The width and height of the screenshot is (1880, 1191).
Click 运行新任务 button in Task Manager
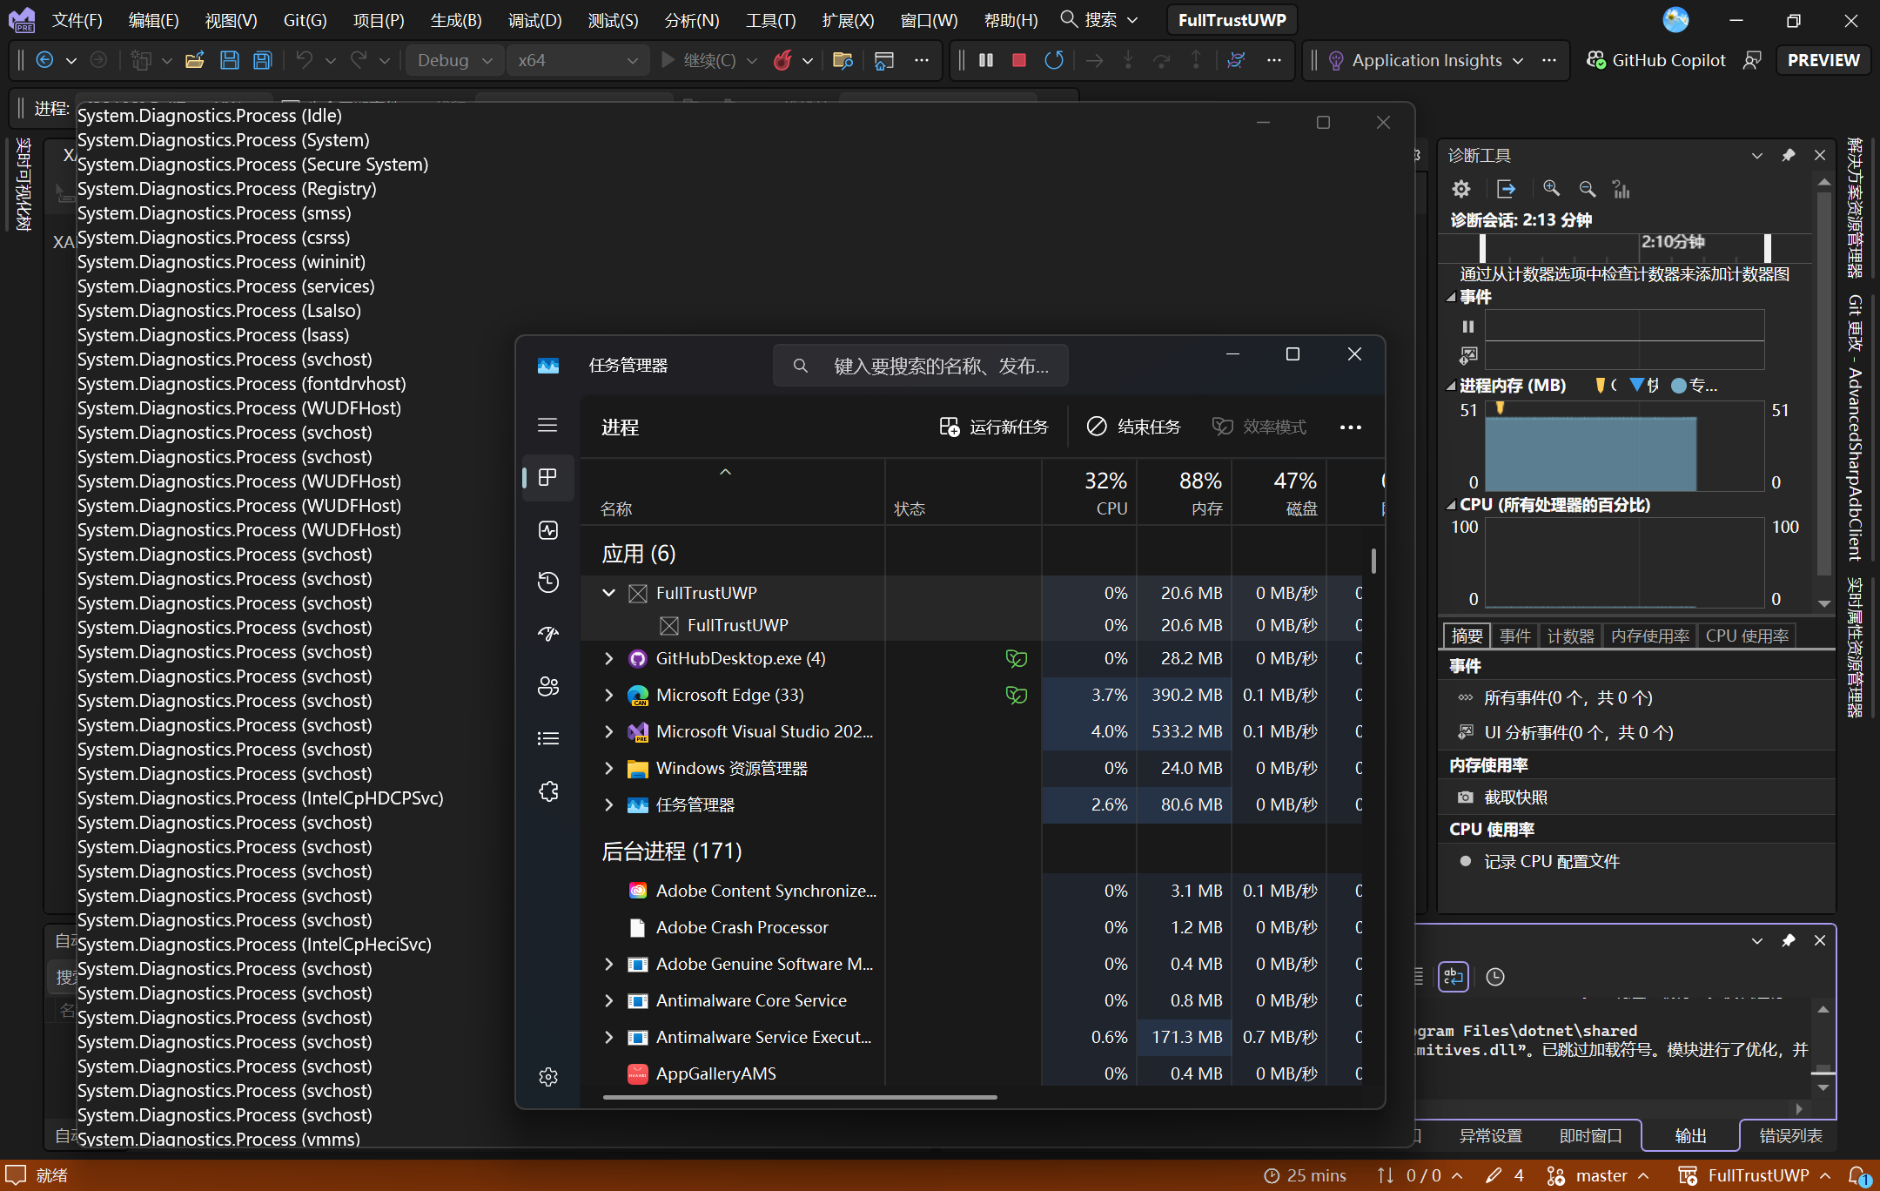pos(994,427)
